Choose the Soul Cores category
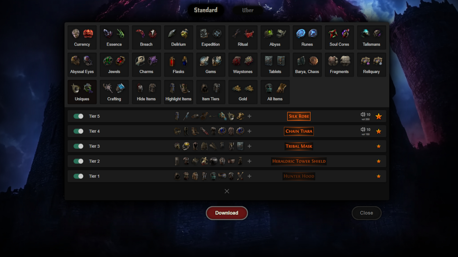 click(339, 37)
